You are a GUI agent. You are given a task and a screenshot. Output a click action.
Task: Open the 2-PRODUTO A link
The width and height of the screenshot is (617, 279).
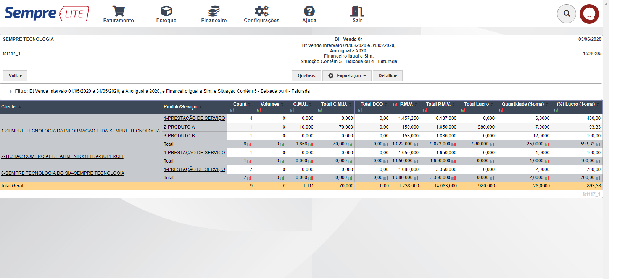click(179, 127)
